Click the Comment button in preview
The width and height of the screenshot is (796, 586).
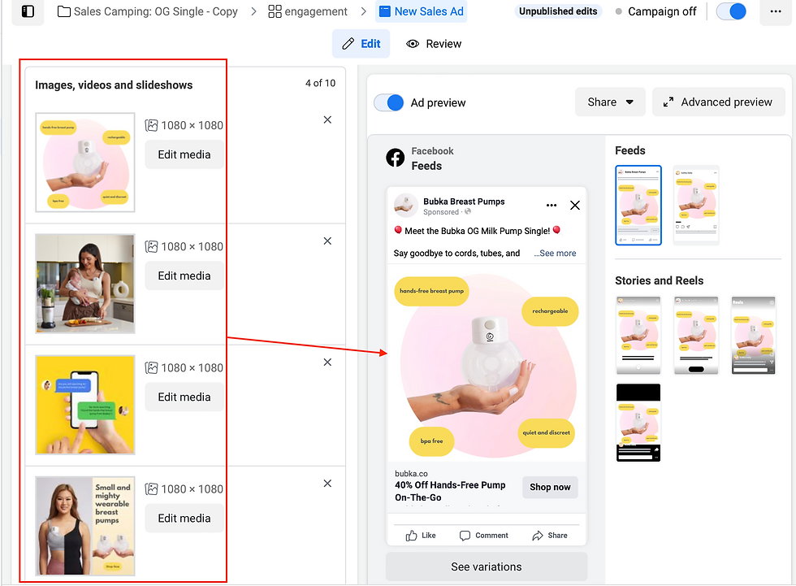[484, 536]
